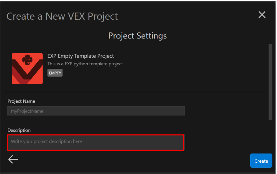Viewport: 277px width, 174px height.
Task: Click the Create a New VEX Project title
Action: point(62,16)
